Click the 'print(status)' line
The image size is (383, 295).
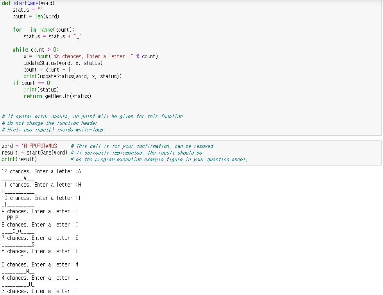[x=41, y=90]
